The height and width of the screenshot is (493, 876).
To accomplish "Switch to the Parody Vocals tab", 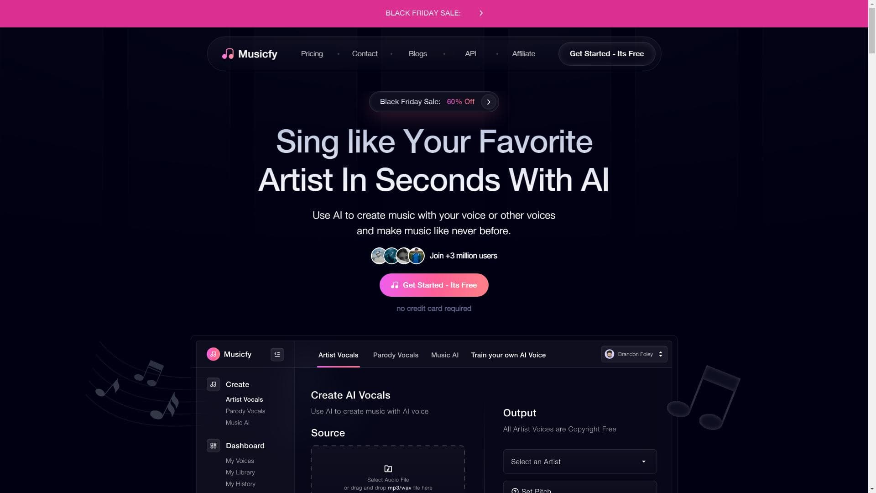I will pos(396,355).
